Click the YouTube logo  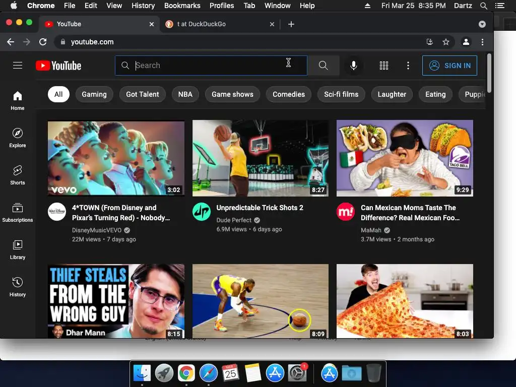58,66
